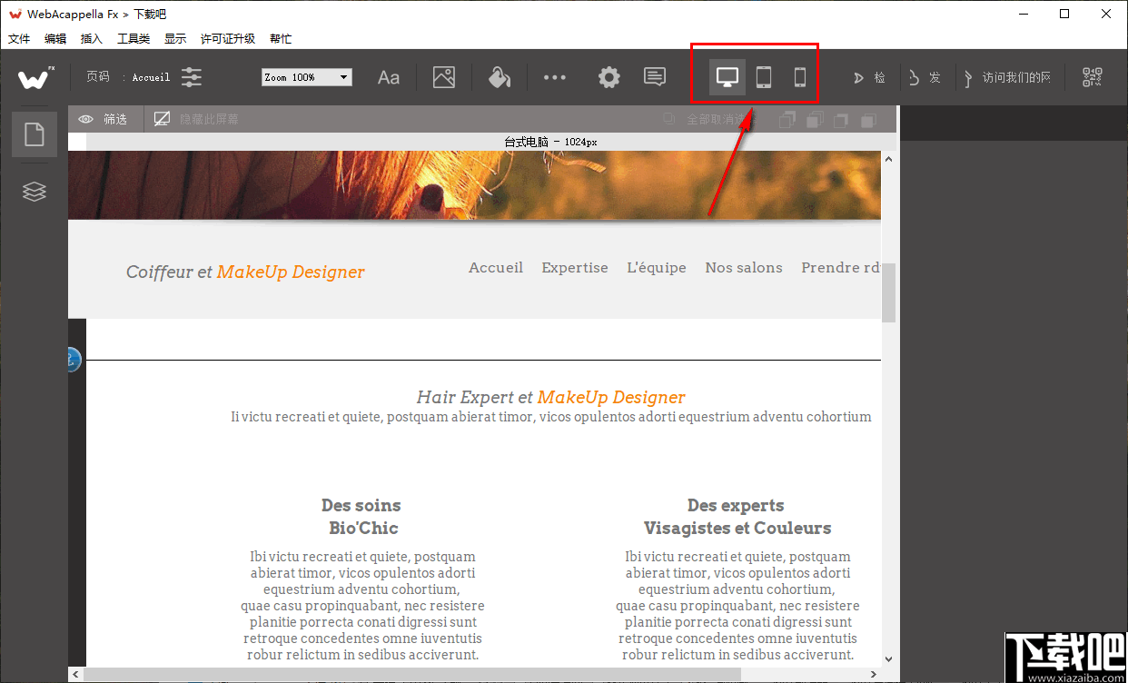Select Des experts Visagistes et Couleurs heading
The height and width of the screenshot is (683, 1128).
point(737,517)
